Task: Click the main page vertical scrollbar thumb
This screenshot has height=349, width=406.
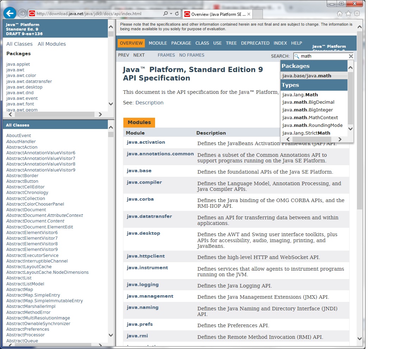Action: pos(359,119)
